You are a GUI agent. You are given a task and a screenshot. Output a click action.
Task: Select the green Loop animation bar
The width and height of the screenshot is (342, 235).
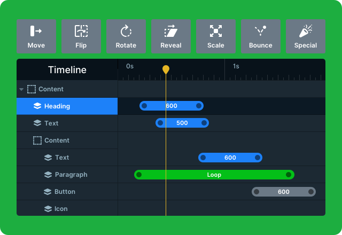pyautogui.click(x=214, y=175)
